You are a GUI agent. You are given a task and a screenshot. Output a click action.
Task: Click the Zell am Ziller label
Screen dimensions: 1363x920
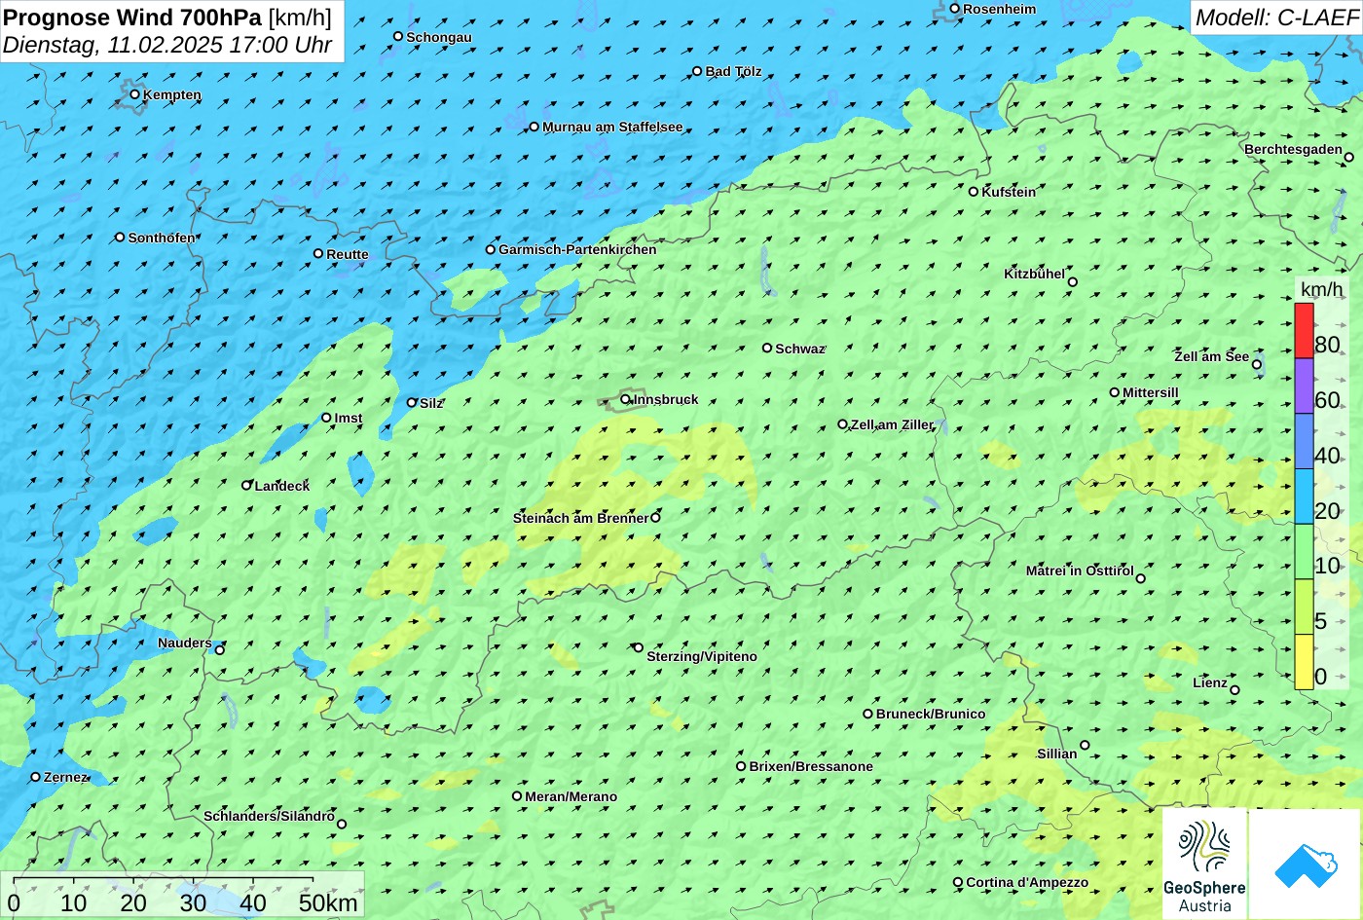892,424
